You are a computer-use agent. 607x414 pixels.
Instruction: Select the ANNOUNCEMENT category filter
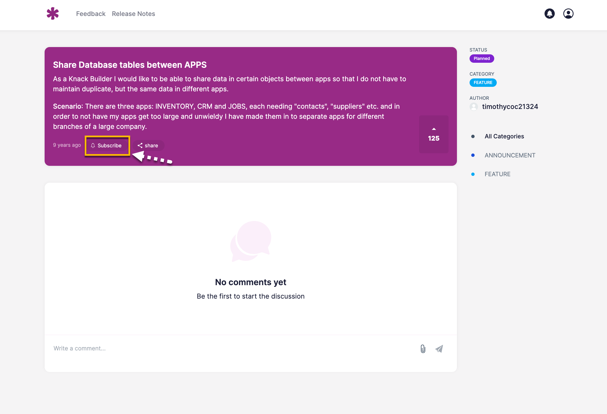510,155
